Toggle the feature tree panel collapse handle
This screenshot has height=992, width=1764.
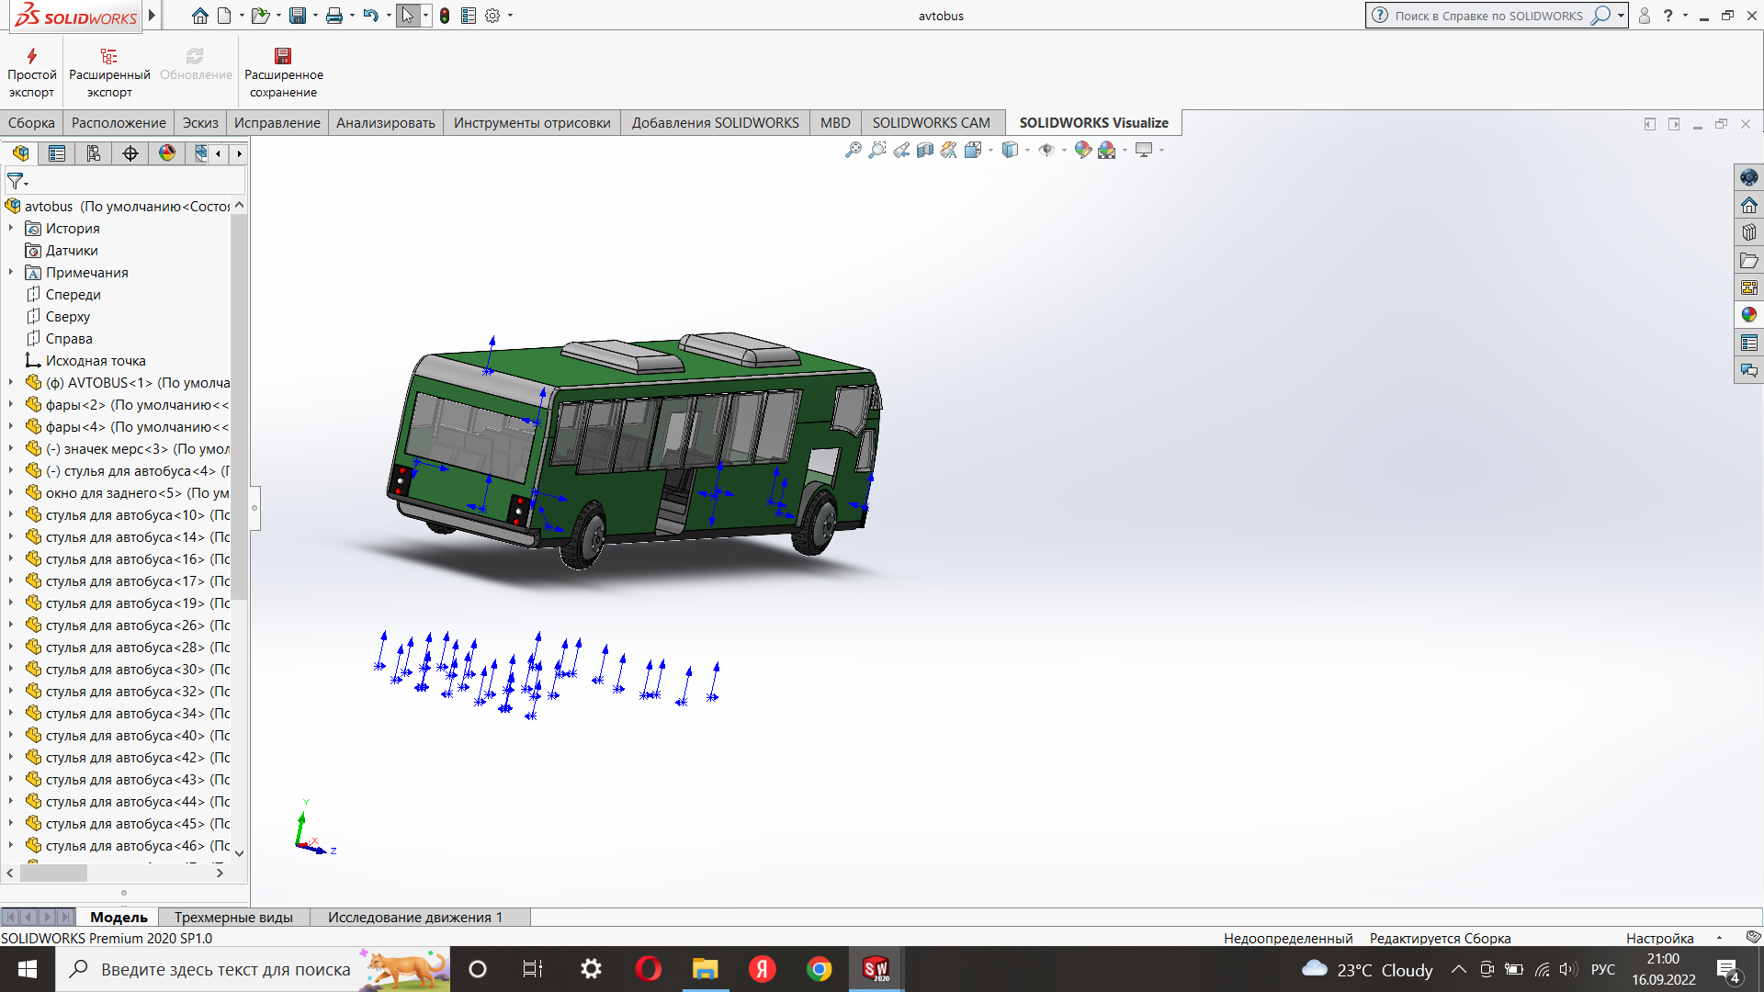255,508
